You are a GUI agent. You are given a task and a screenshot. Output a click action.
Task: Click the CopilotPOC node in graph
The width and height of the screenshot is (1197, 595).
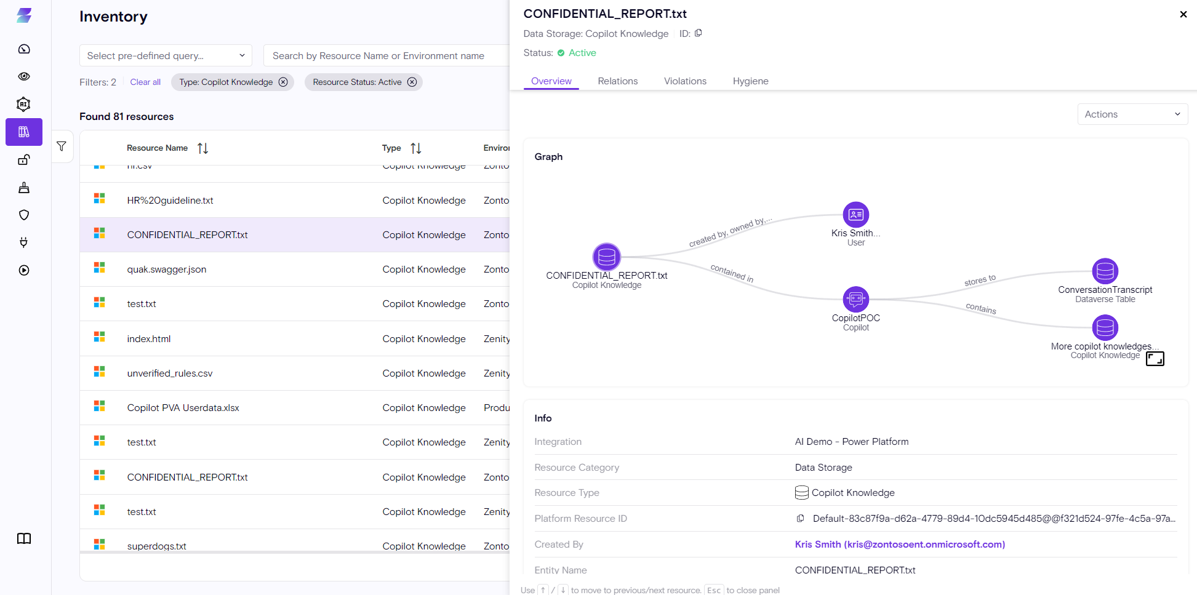(x=855, y=300)
